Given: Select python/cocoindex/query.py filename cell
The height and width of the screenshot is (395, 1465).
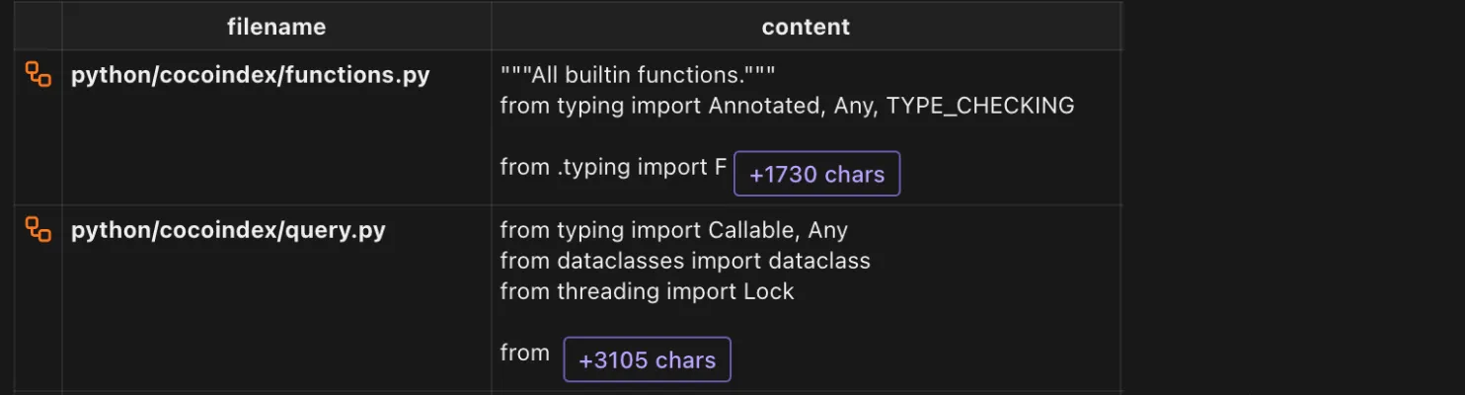Looking at the screenshot, I should (228, 230).
